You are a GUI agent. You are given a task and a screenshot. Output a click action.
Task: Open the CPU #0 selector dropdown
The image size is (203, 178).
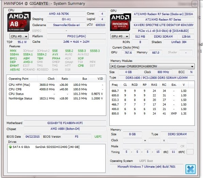tap(19, 36)
